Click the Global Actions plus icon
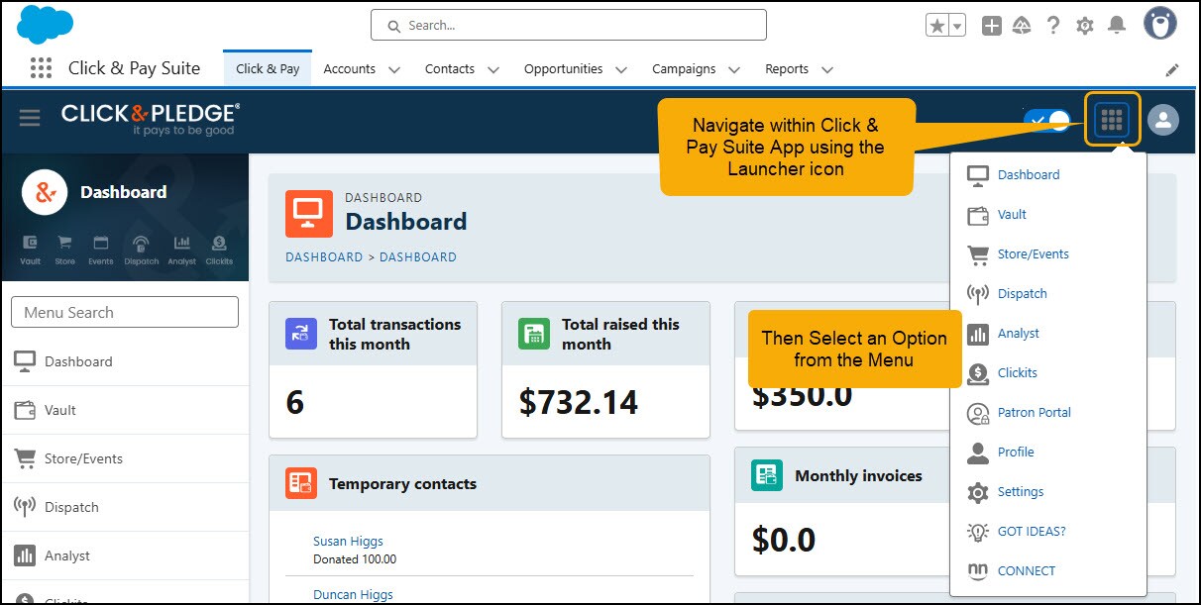The width and height of the screenshot is (1201, 605). pos(991,26)
